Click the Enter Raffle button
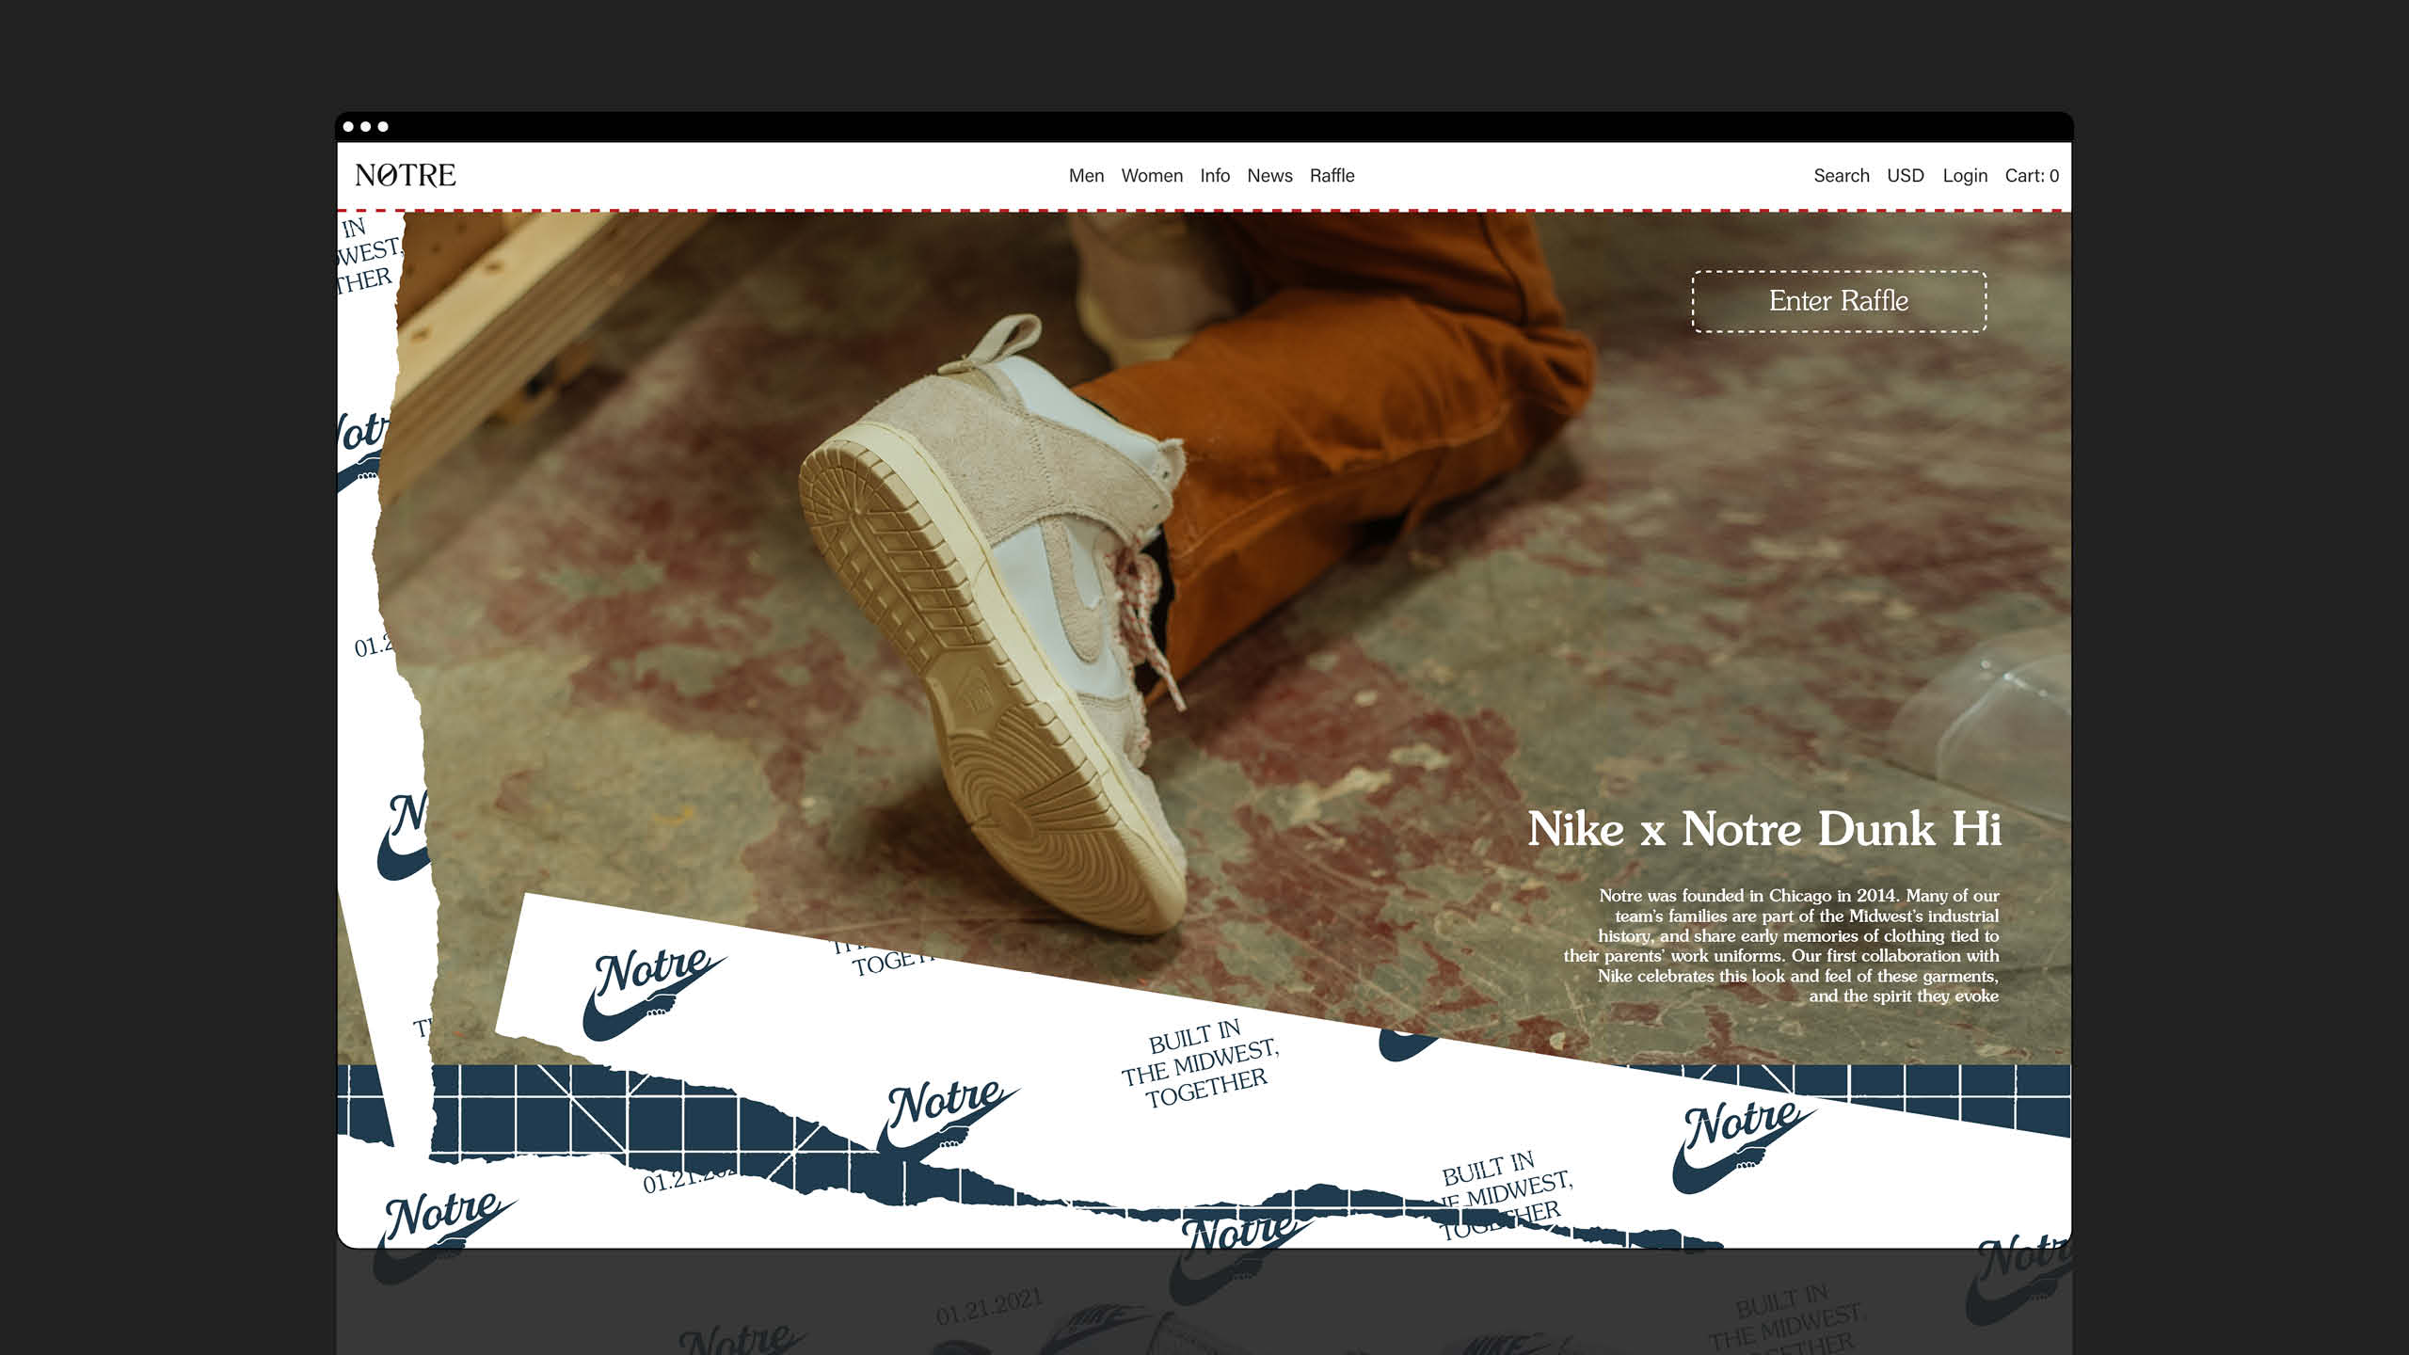 tap(1839, 301)
